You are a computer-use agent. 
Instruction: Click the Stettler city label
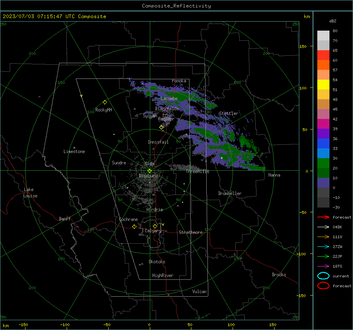229,113
